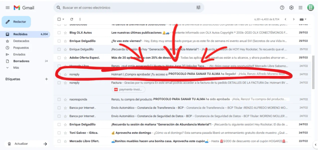318x150 pixels.
Task: Open the payments-invoice PDF attachment
Action: [129, 89]
